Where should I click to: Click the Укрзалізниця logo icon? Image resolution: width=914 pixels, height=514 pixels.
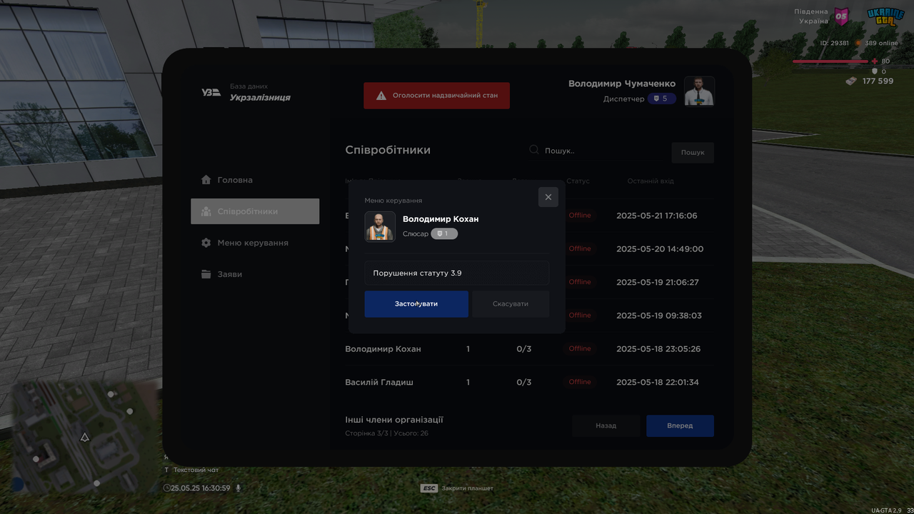(x=211, y=92)
